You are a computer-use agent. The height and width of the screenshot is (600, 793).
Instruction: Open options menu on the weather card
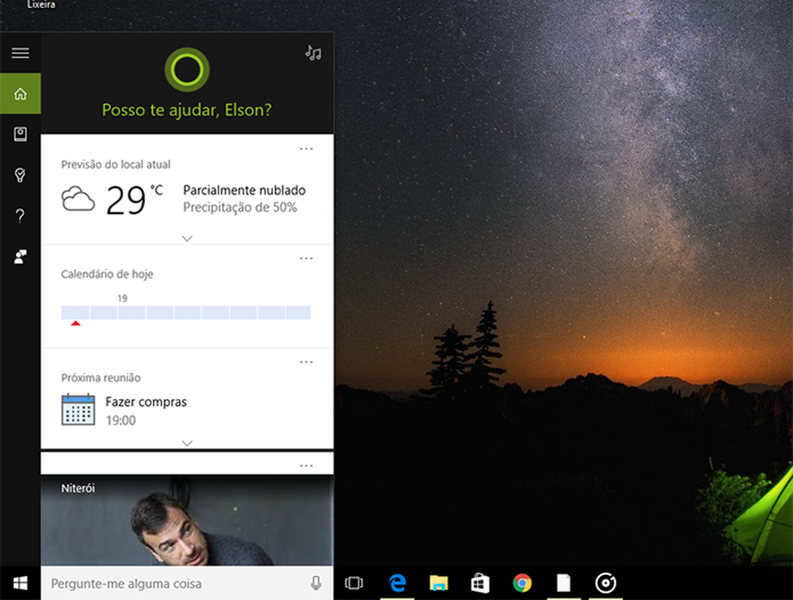pos(306,148)
